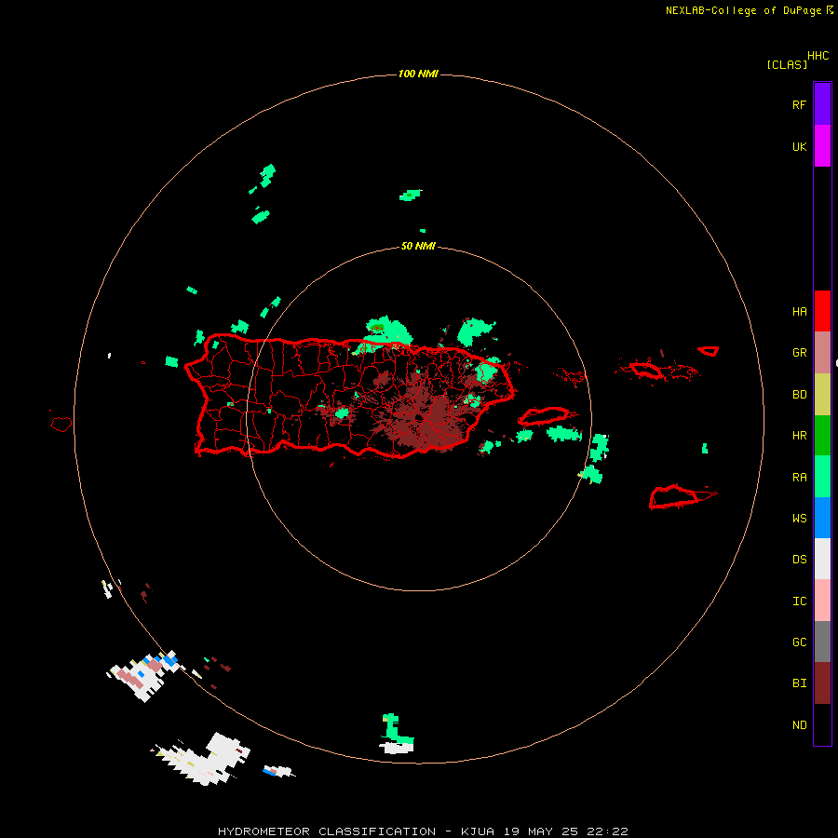Screen dimensions: 838x838
Task: Click the [CLAS] units label
Action: (x=787, y=64)
